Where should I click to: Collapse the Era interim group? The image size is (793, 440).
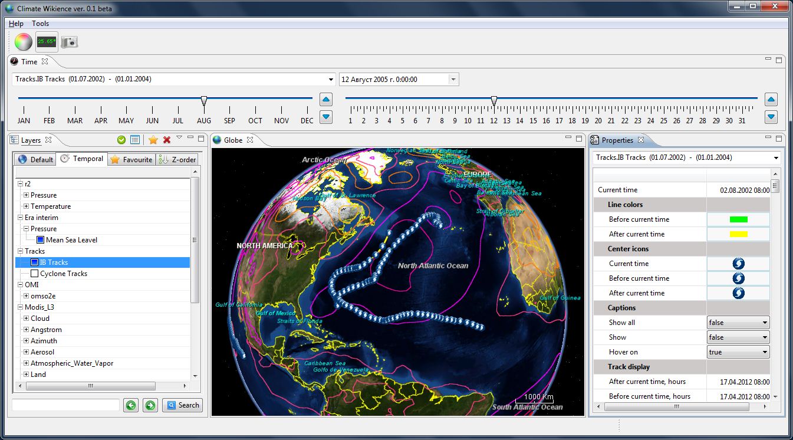click(x=20, y=218)
